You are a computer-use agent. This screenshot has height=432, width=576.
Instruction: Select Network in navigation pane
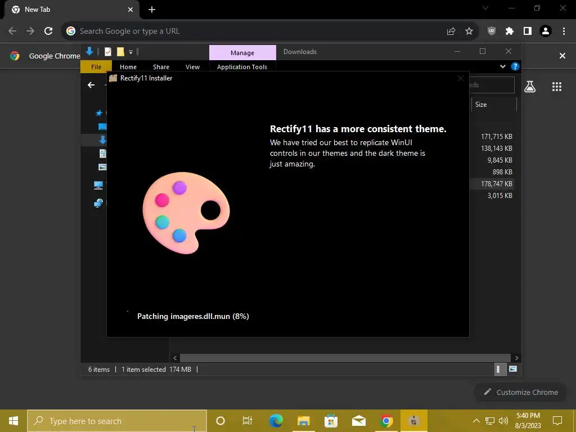98,202
